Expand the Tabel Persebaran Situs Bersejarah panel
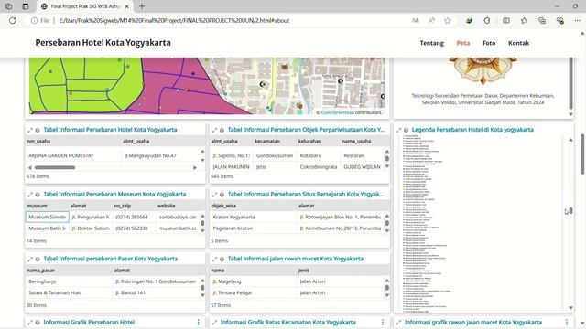 click(x=214, y=195)
